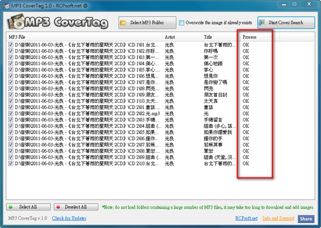Click the Select MP3 Folder button
This screenshot has height=228, width=321.
point(147,22)
